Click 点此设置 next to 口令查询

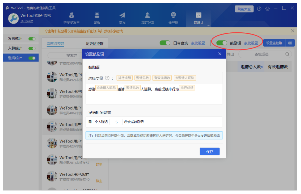198,43
